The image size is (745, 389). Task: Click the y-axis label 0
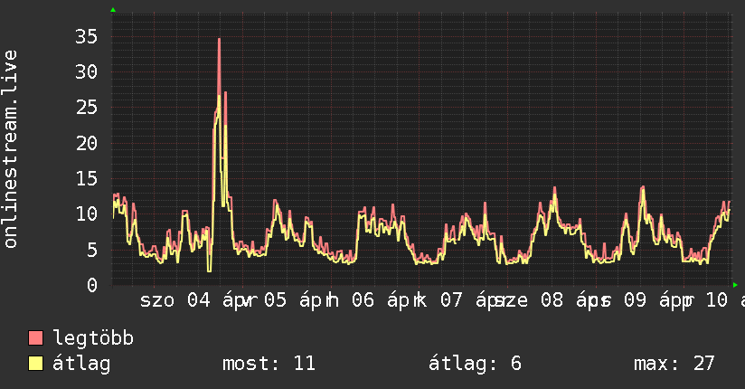pos(92,285)
